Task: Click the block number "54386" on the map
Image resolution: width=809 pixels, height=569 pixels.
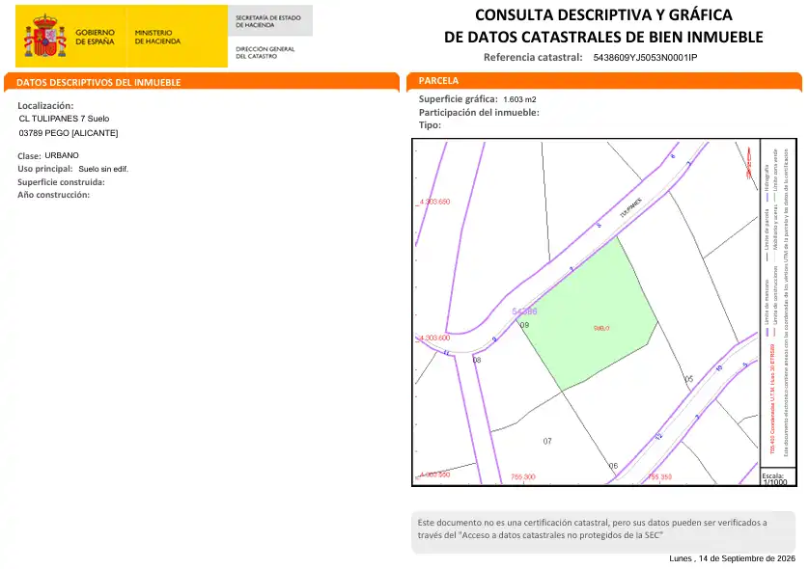Action: click(x=524, y=312)
